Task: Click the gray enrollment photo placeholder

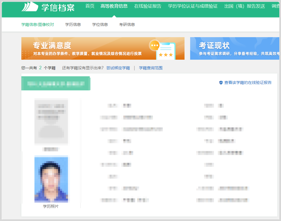Action: click(51, 121)
